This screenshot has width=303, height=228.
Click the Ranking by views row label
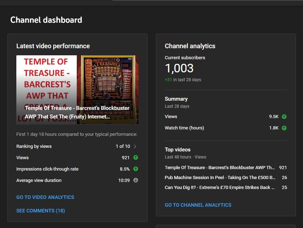point(34,146)
